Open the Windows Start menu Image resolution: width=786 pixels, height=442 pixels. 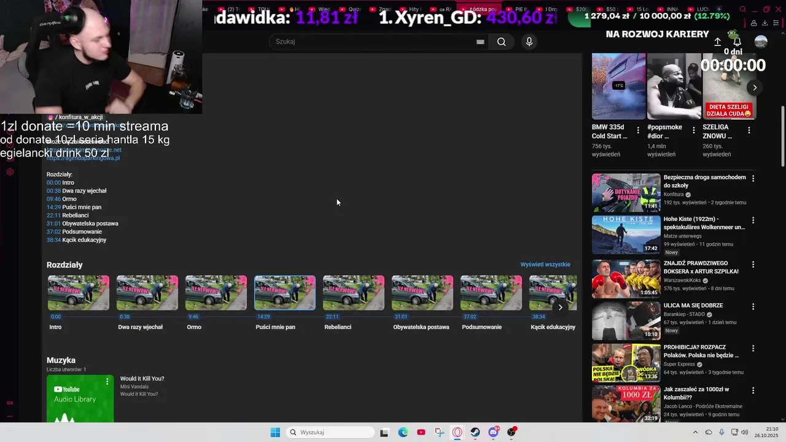275,432
